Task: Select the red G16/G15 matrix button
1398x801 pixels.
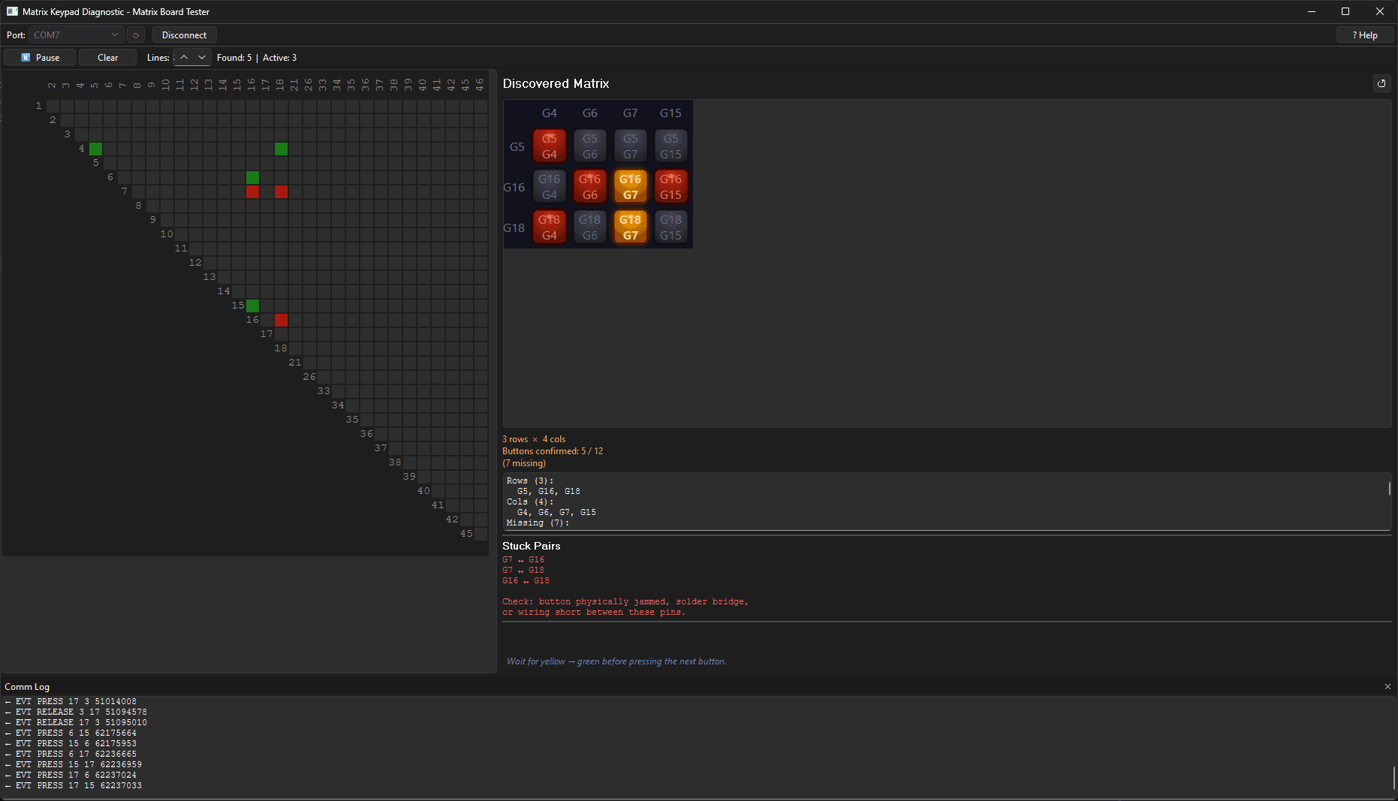Action: coord(671,187)
